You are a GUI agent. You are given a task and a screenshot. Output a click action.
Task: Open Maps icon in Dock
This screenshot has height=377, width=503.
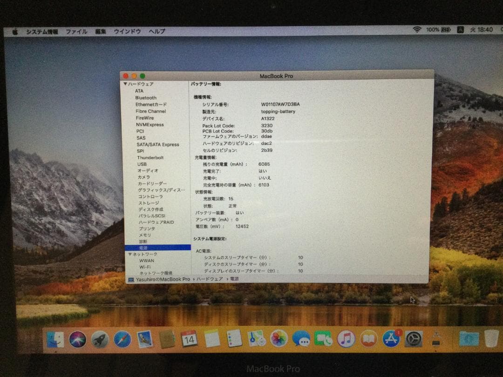[x=257, y=338]
